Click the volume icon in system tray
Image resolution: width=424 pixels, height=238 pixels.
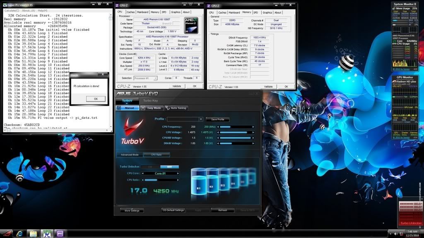click(x=395, y=234)
